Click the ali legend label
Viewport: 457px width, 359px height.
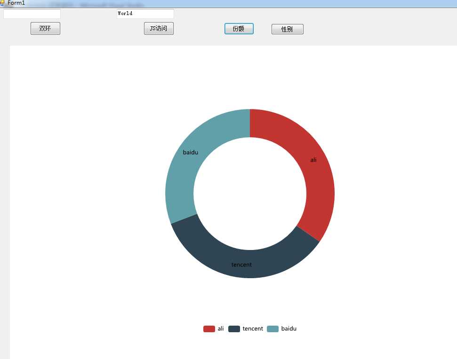coord(221,328)
